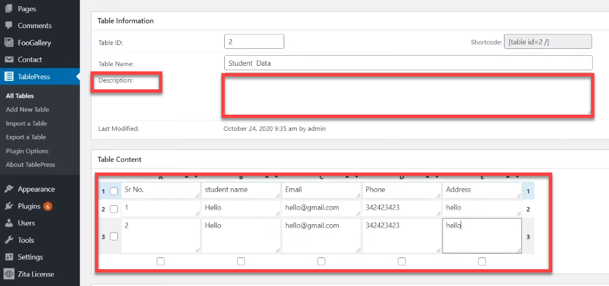The height and width of the screenshot is (286, 609).
Task: Click inside the Description text area
Action: pos(408,96)
